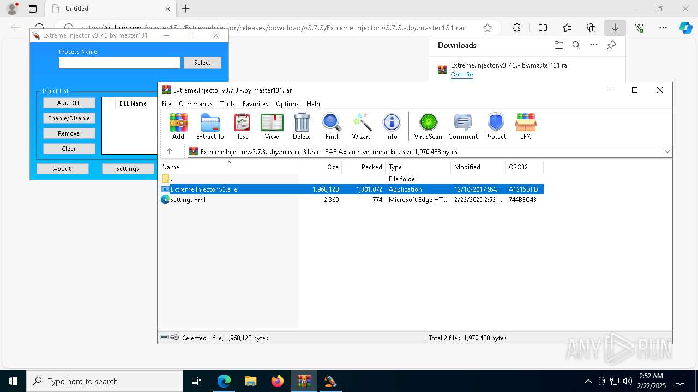Open the Favorites menu
698x392 pixels.
255,103
